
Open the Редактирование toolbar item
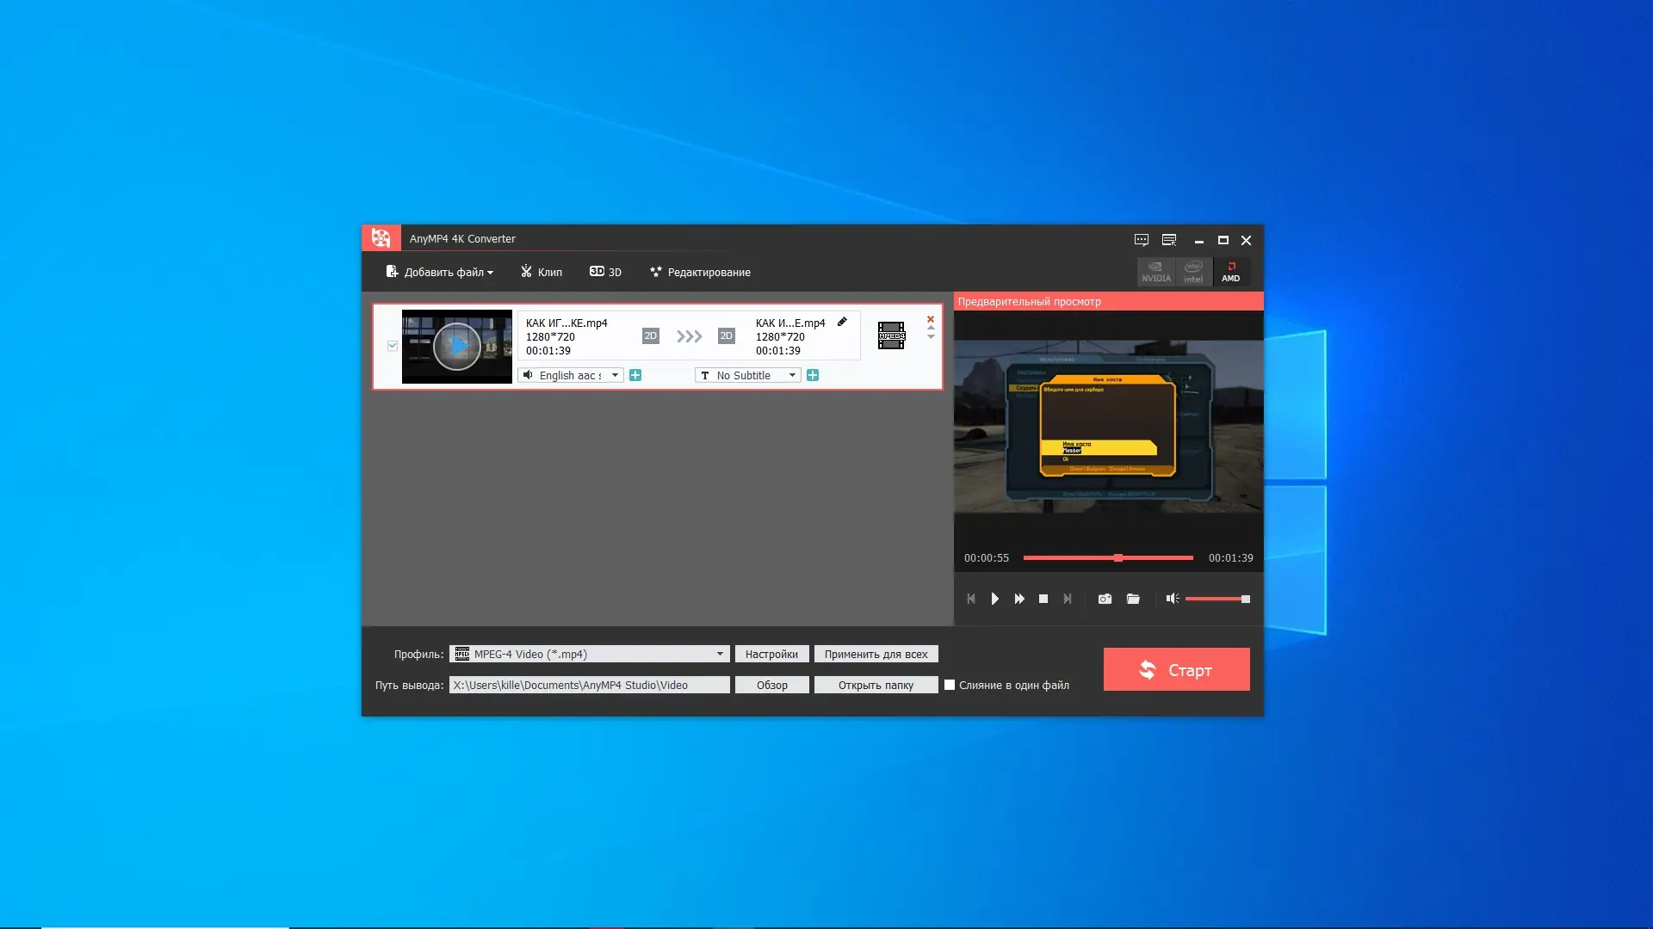pyautogui.click(x=700, y=272)
